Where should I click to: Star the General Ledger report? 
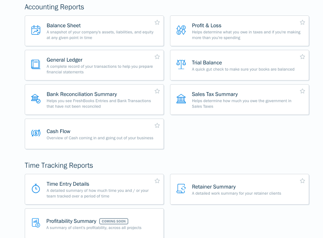pyautogui.click(x=157, y=57)
